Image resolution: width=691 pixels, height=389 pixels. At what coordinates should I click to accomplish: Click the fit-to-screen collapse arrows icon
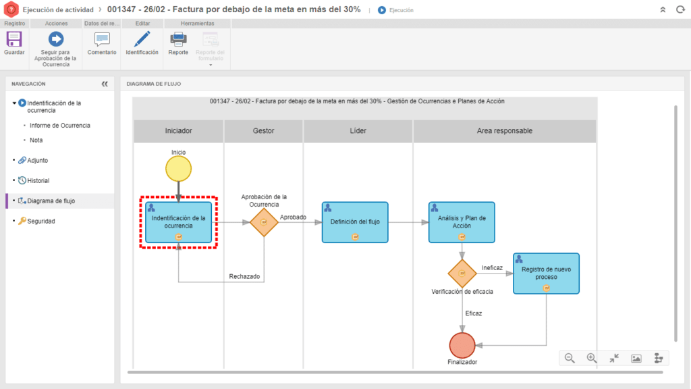click(x=614, y=359)
